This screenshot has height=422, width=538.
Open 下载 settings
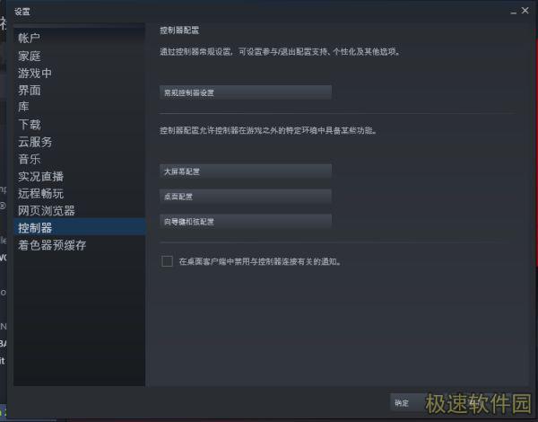(30, 125)
